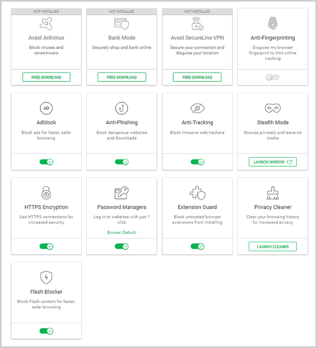Enable the Anti-Fingerprinting toggle
Image resolution: width=317 pixels, height=348 pixels.
coord(273,77)
